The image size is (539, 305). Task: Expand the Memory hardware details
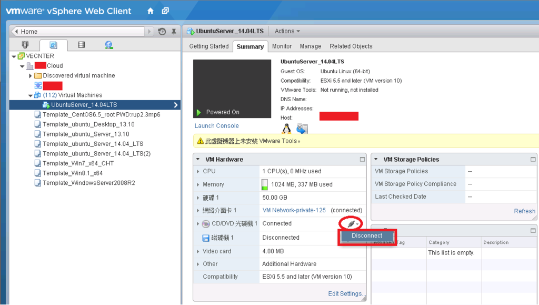click(198, 185)
